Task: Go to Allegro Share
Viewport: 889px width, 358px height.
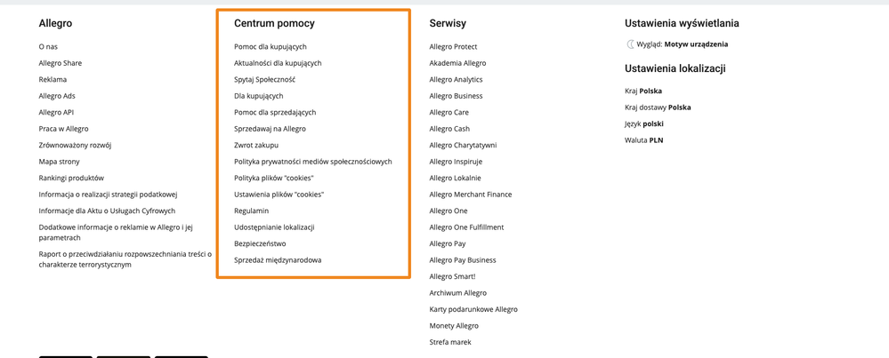Action: pos(61,63)
